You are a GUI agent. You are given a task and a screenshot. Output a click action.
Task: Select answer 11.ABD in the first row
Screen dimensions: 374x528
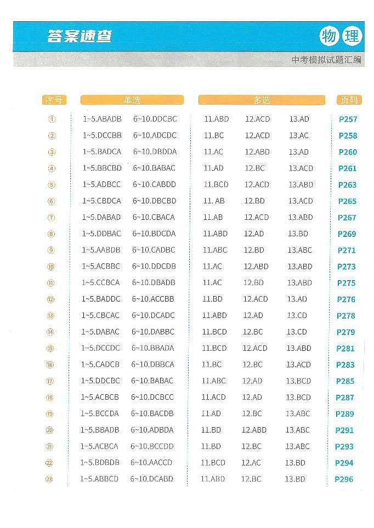click(216, 119)
